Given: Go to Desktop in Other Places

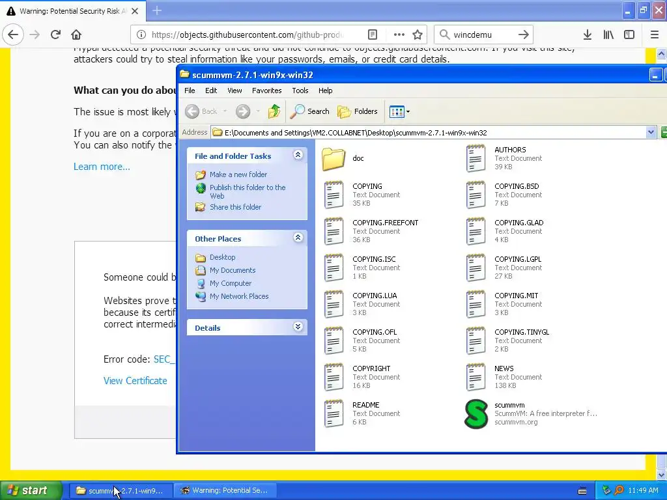Looking at the screenshot, I should click(x=223, y=257).
